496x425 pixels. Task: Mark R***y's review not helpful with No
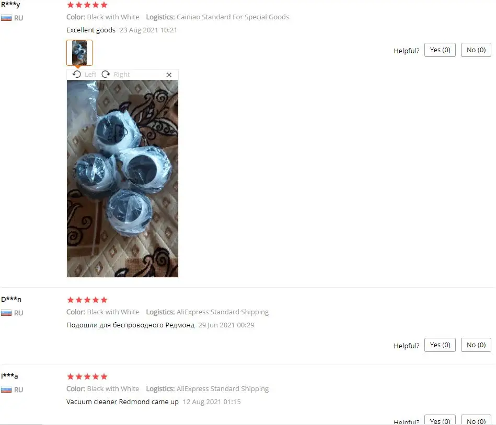click(476, 50)
